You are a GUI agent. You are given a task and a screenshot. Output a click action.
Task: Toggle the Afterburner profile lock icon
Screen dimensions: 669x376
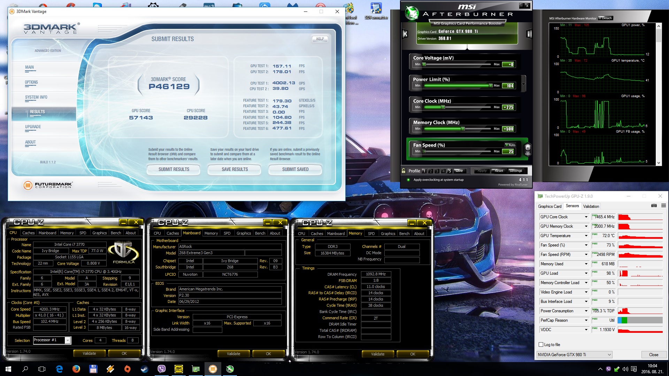(x=403, y=171)
